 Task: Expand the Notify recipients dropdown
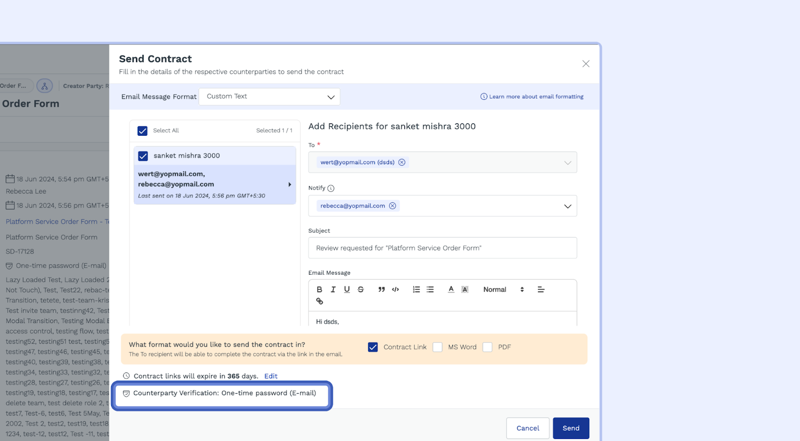[567, 206]
